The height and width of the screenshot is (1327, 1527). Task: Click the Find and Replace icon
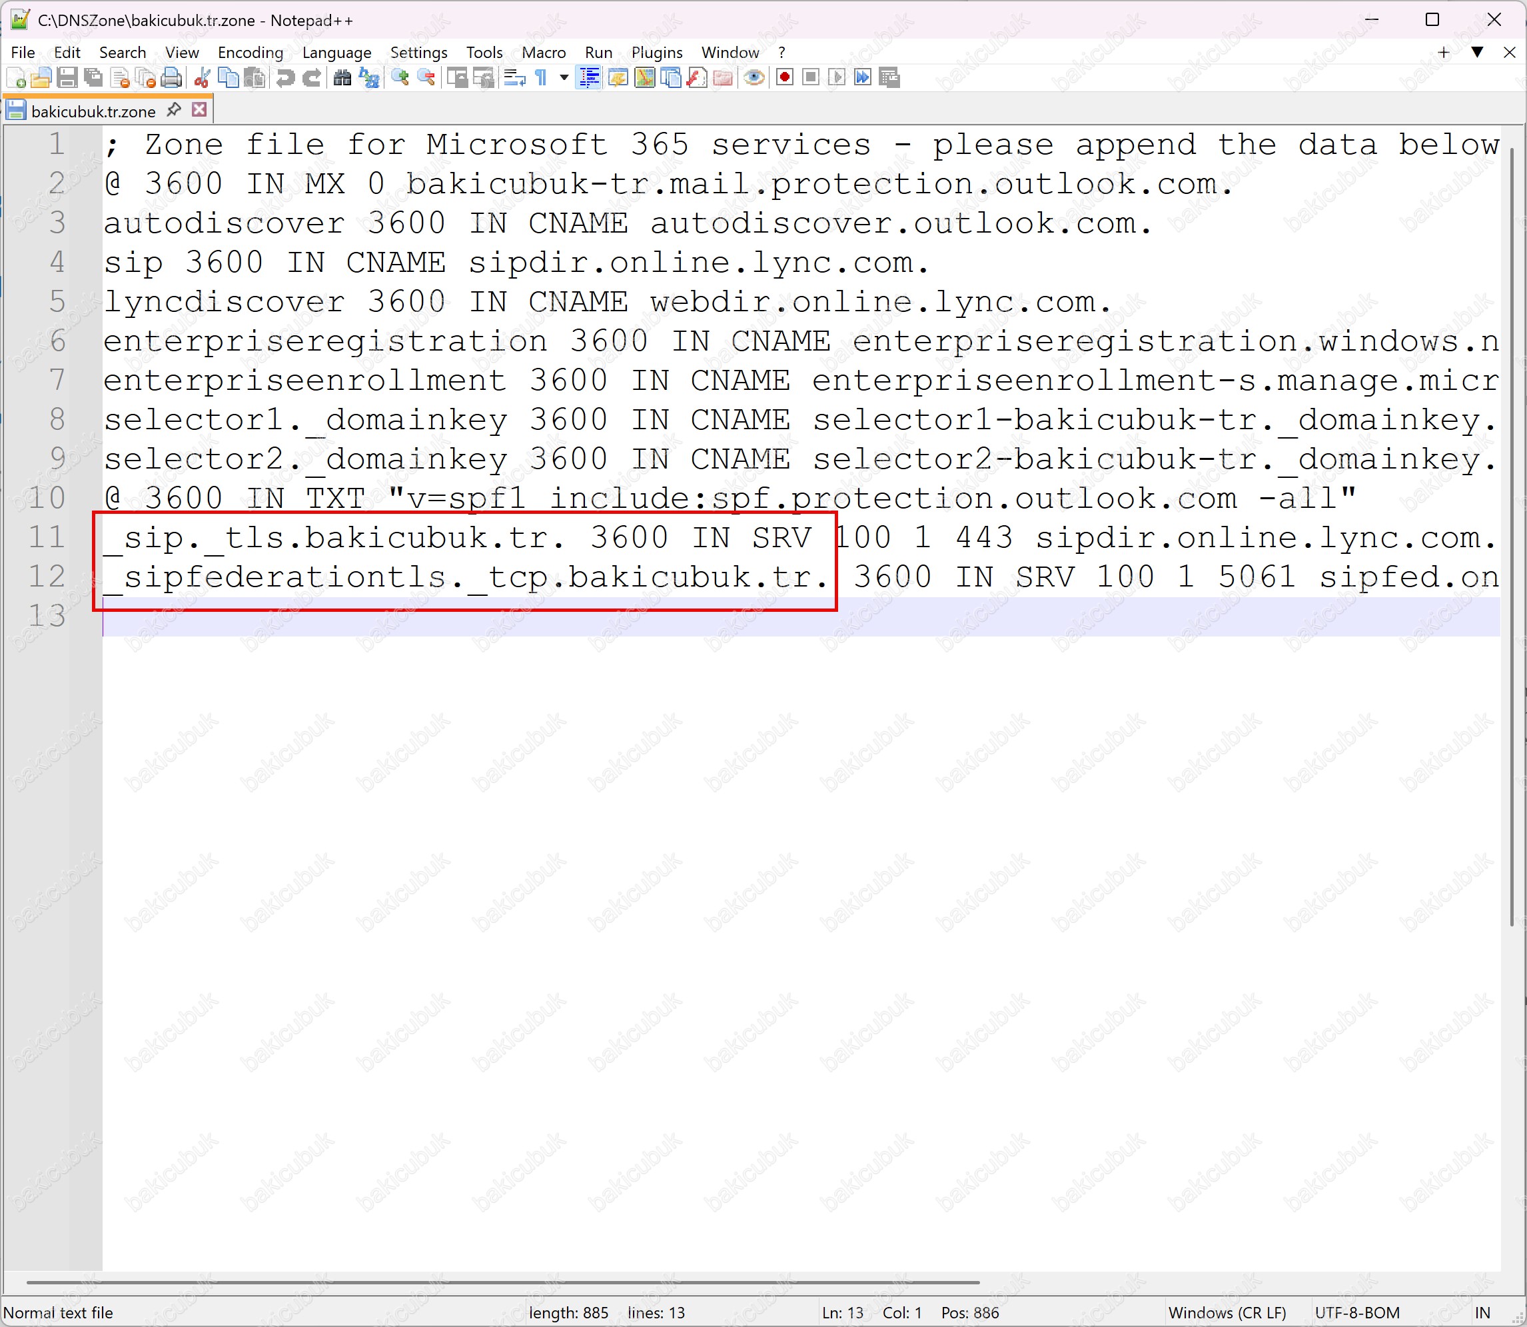tap(368, 78)
